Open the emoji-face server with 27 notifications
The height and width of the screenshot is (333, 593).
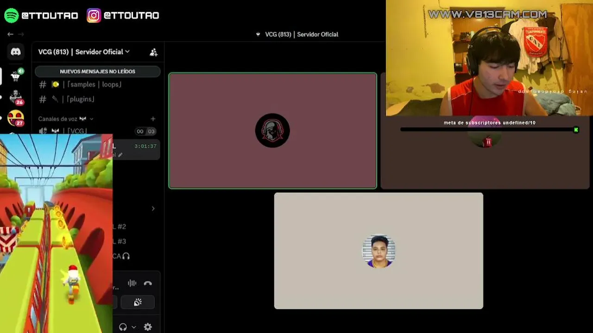(x=16, y=118)
